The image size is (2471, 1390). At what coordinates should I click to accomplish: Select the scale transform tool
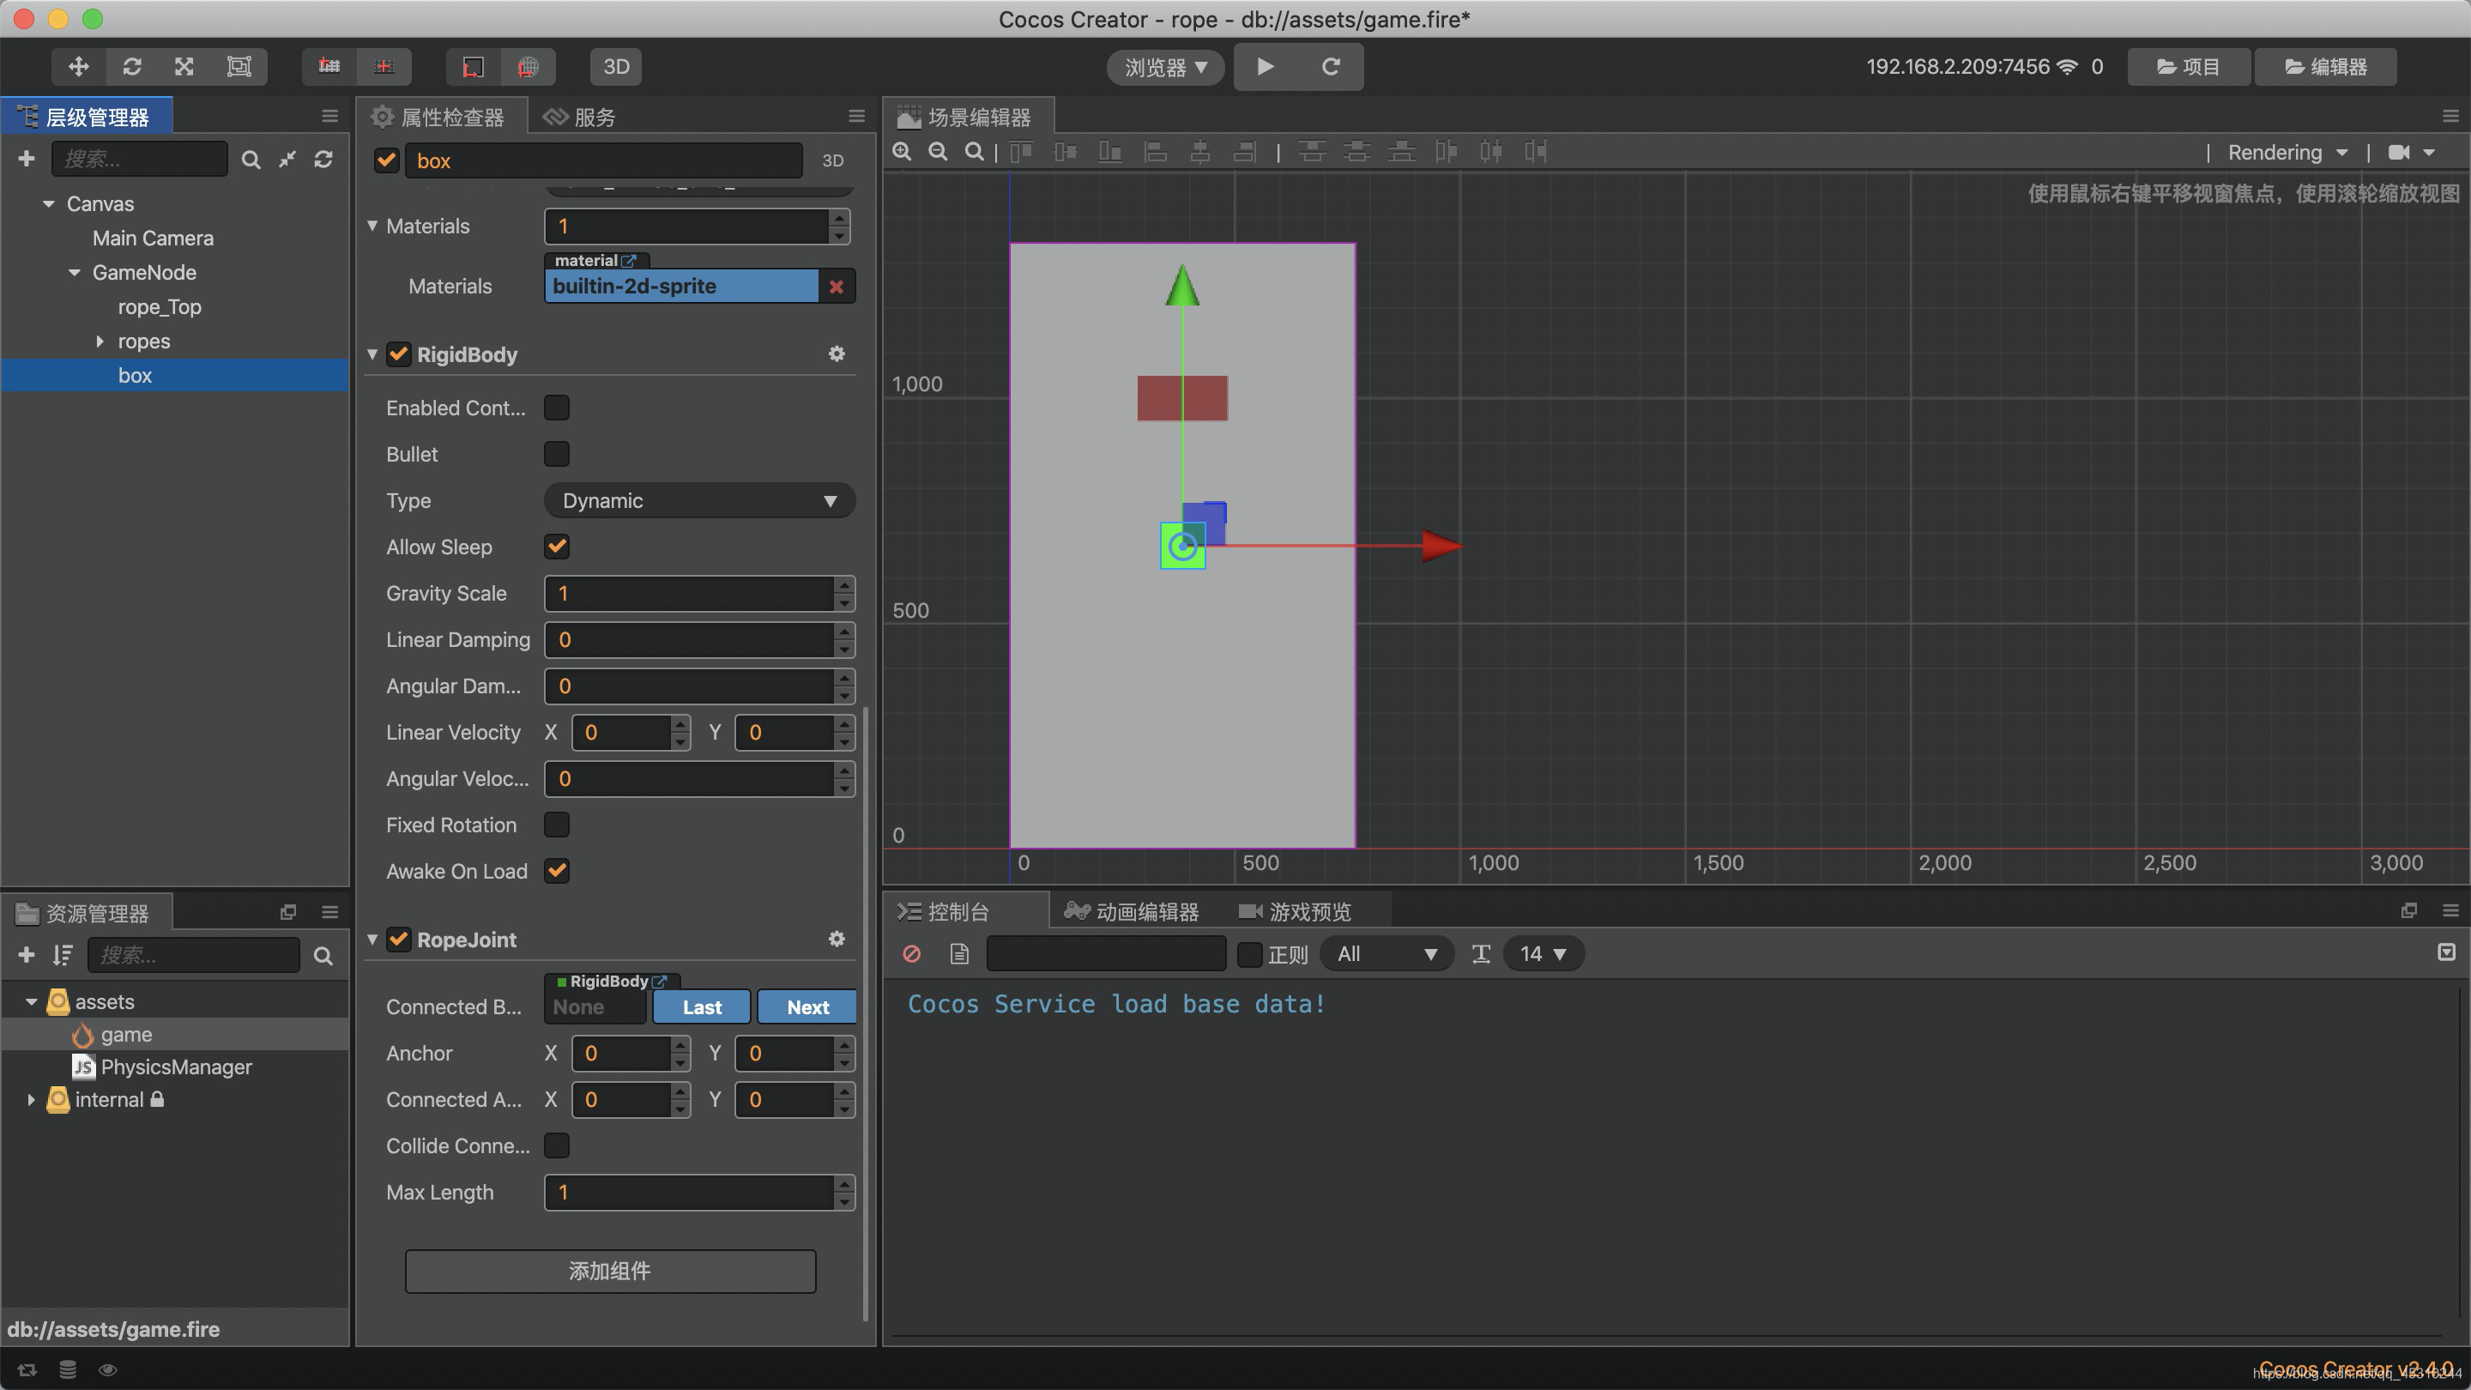tap(184, 66)
